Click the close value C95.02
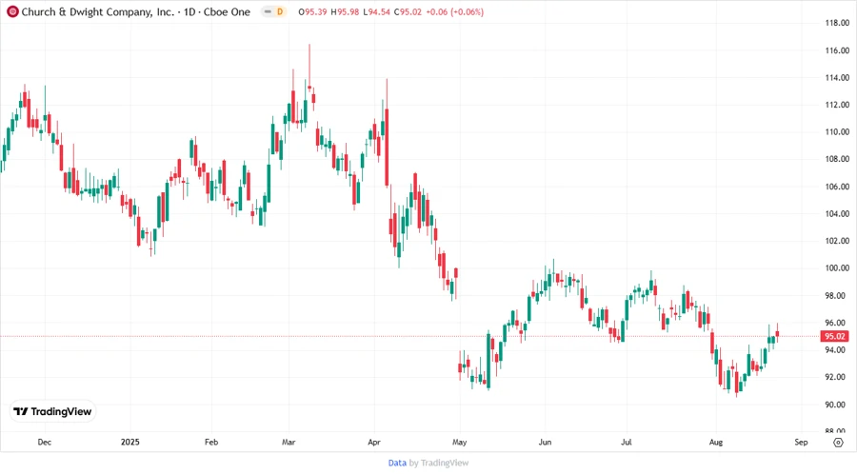The height and width of the screenshot is (474, 857). pyautogui.click(x=408, y=12)
